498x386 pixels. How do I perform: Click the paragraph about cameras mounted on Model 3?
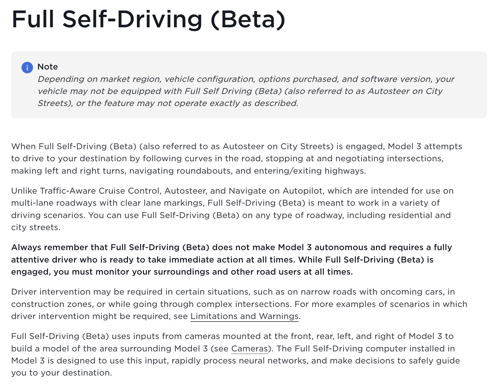click(x=236, y=355)
